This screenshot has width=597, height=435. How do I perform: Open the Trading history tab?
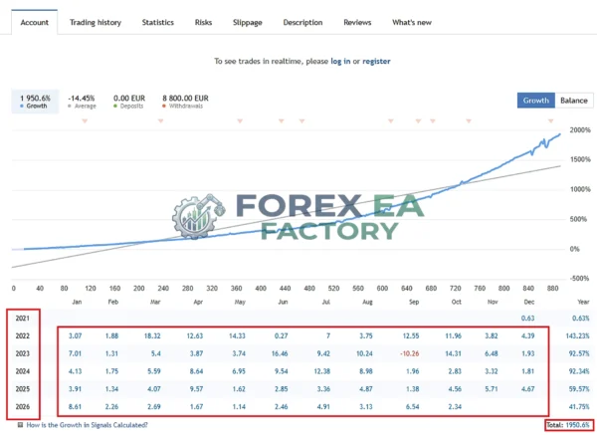click(x=96, y=23)
